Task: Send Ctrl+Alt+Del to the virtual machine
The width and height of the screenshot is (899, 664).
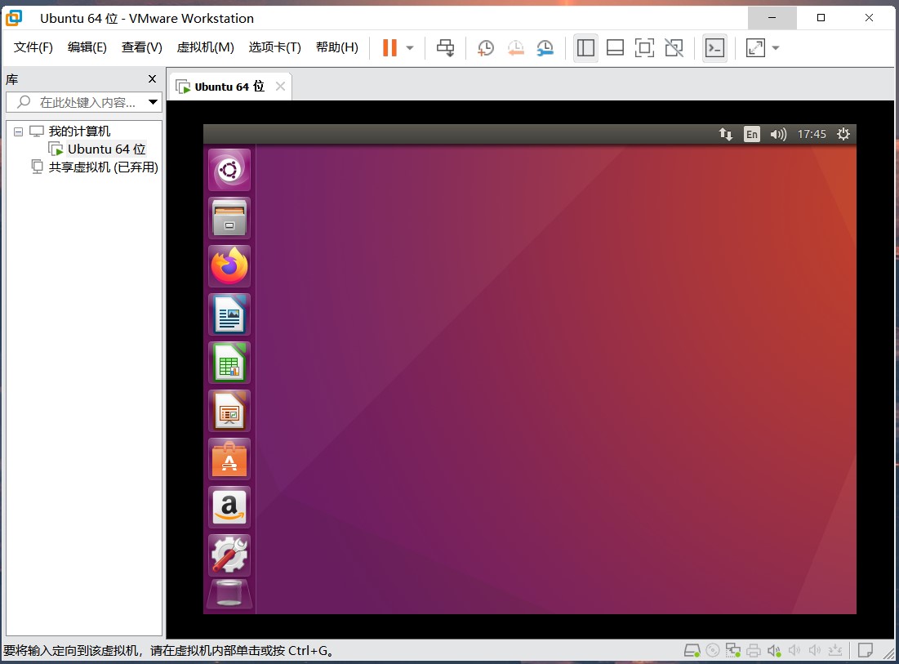Action: click(445, 48)
